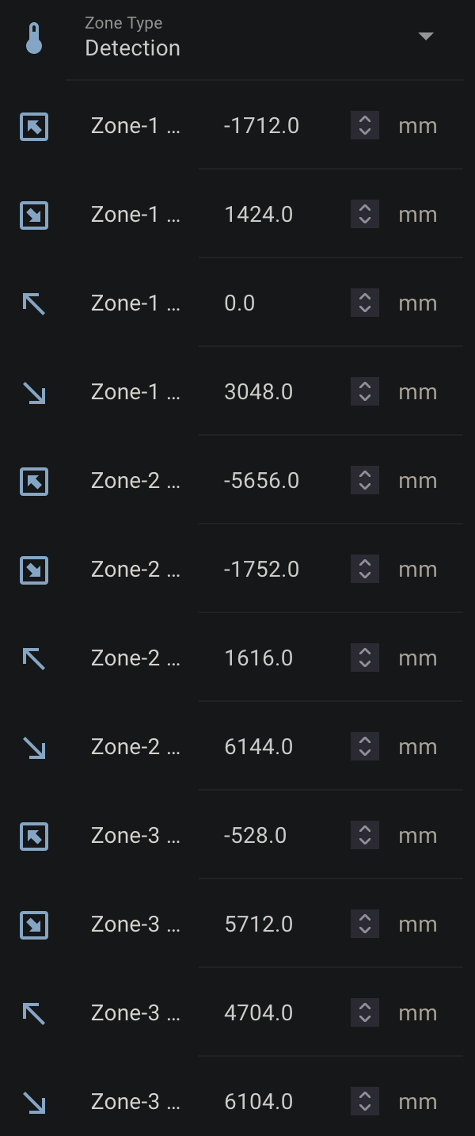Click the up-left arrow icon in 1616.0 row
The height and width of the screenshot is (1136, 475).
tap(34, 658)
